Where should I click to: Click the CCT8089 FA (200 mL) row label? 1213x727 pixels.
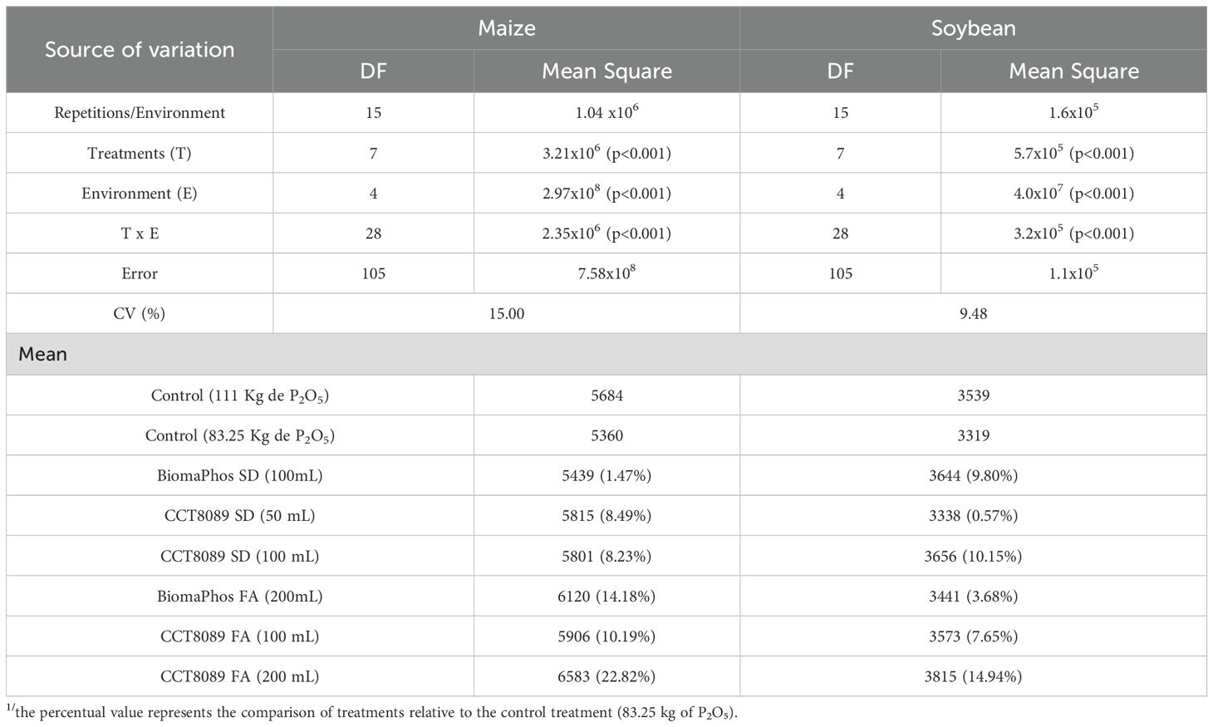(x=239, y=676)
